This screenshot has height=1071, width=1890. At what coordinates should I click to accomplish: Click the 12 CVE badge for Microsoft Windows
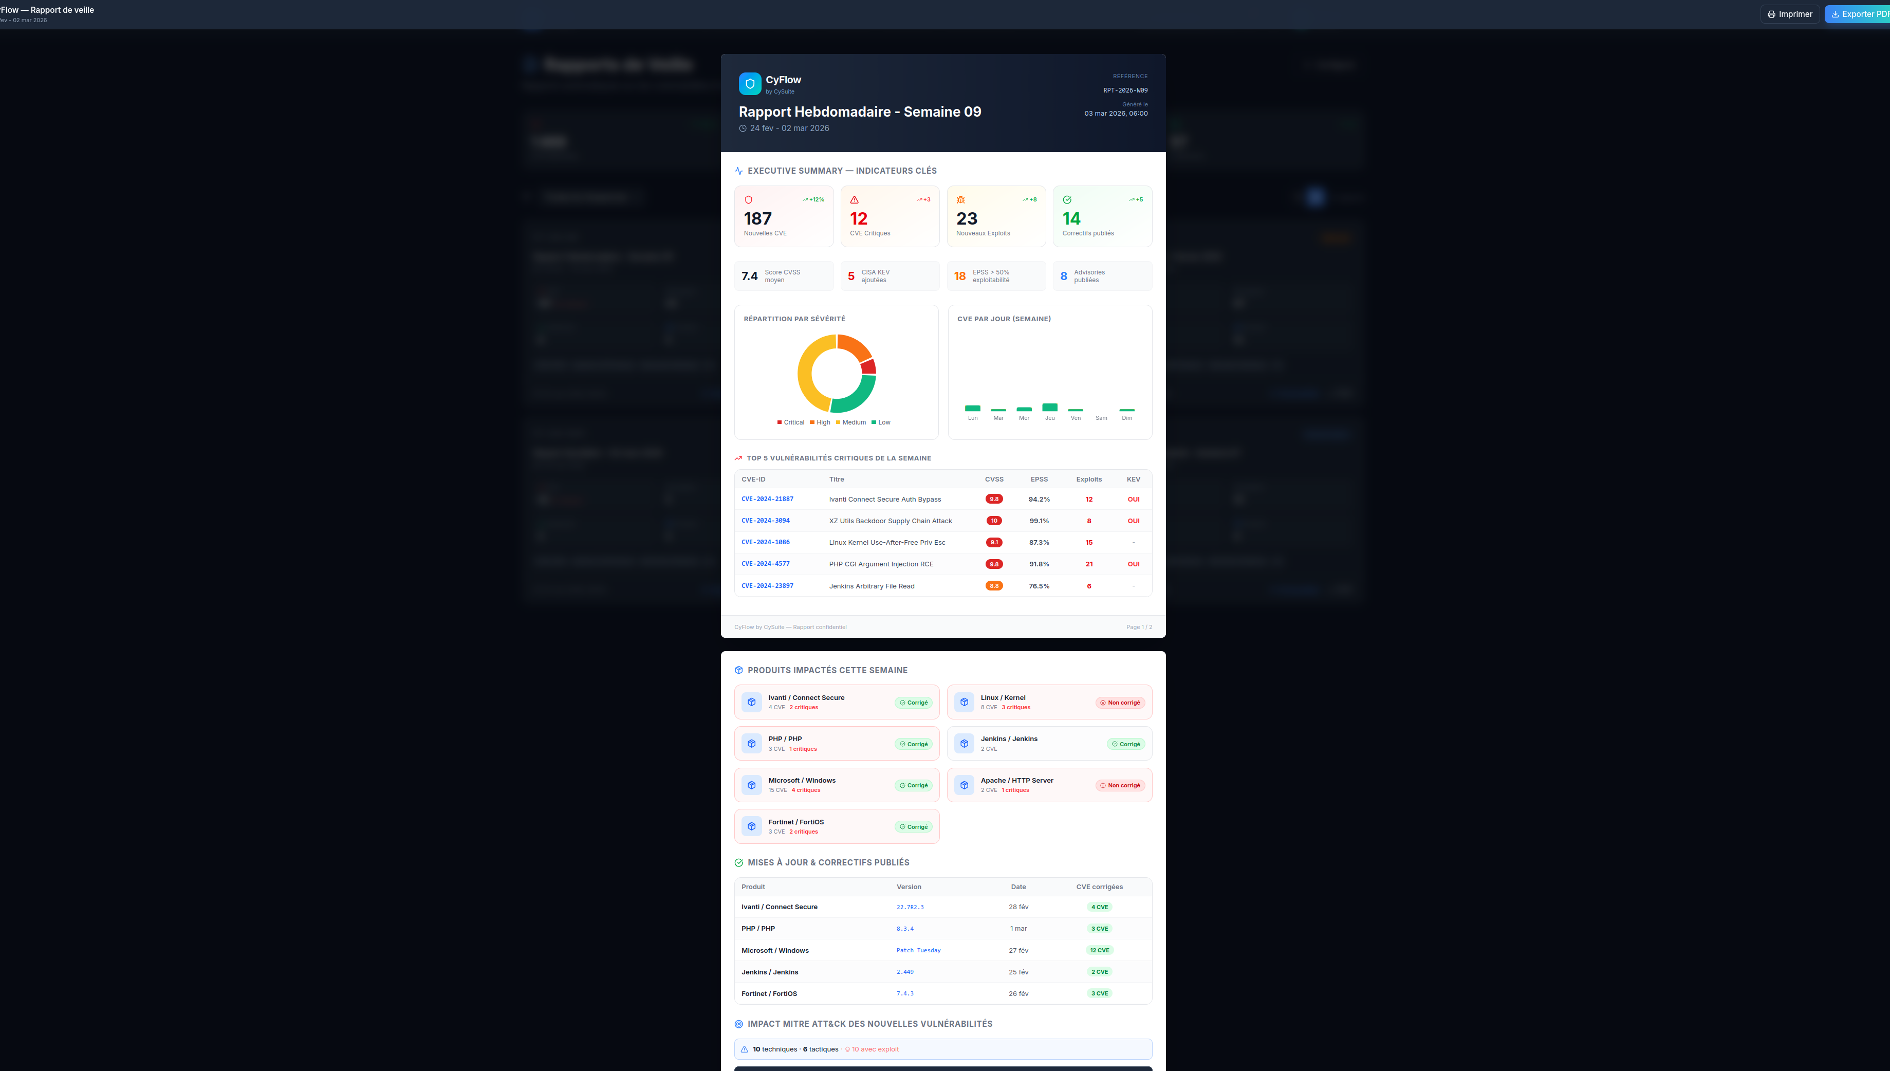(x=1099, y=951)
